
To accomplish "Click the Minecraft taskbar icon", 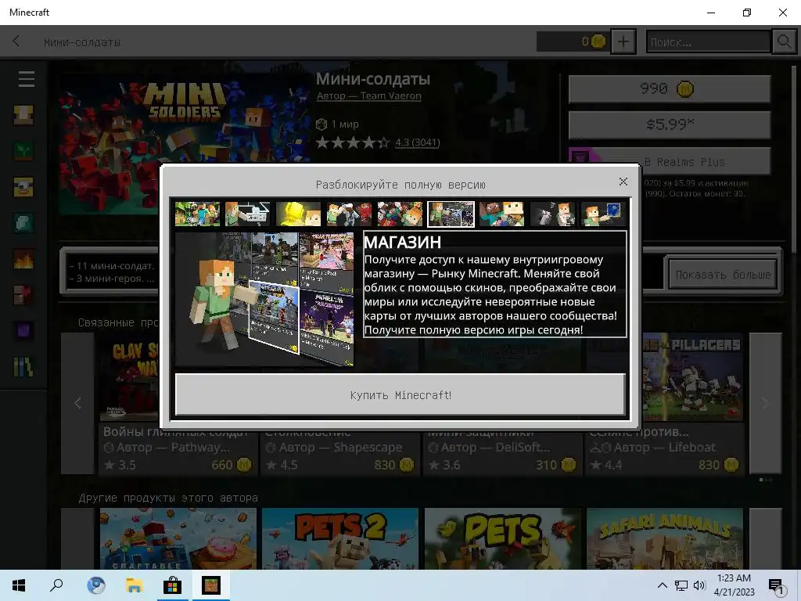I will pyautogui.click(x=210, y=585).
